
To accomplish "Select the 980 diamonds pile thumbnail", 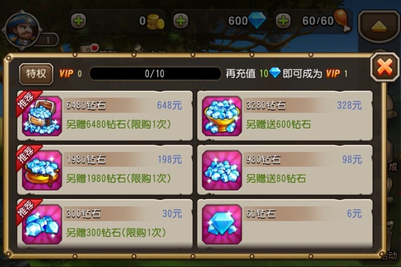I will (x=222, y=170).
